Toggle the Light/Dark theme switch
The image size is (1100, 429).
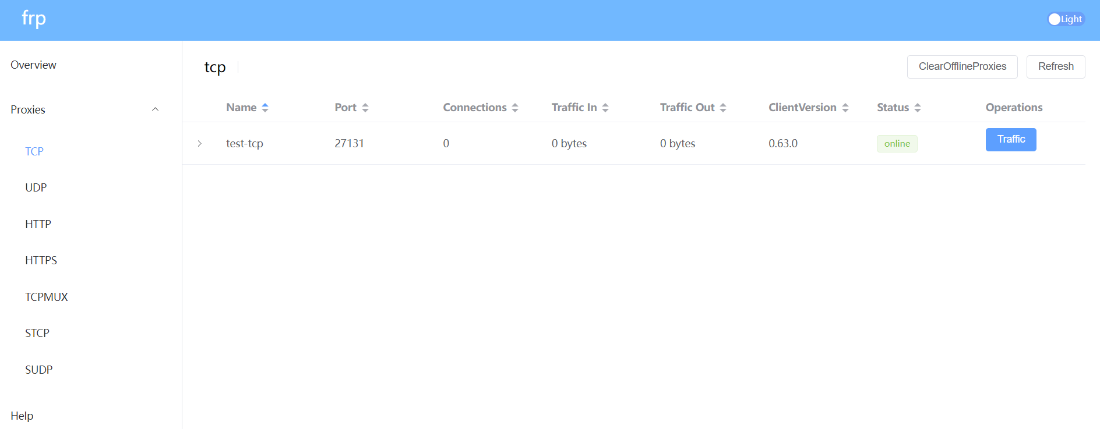[x=1065, y=19]
